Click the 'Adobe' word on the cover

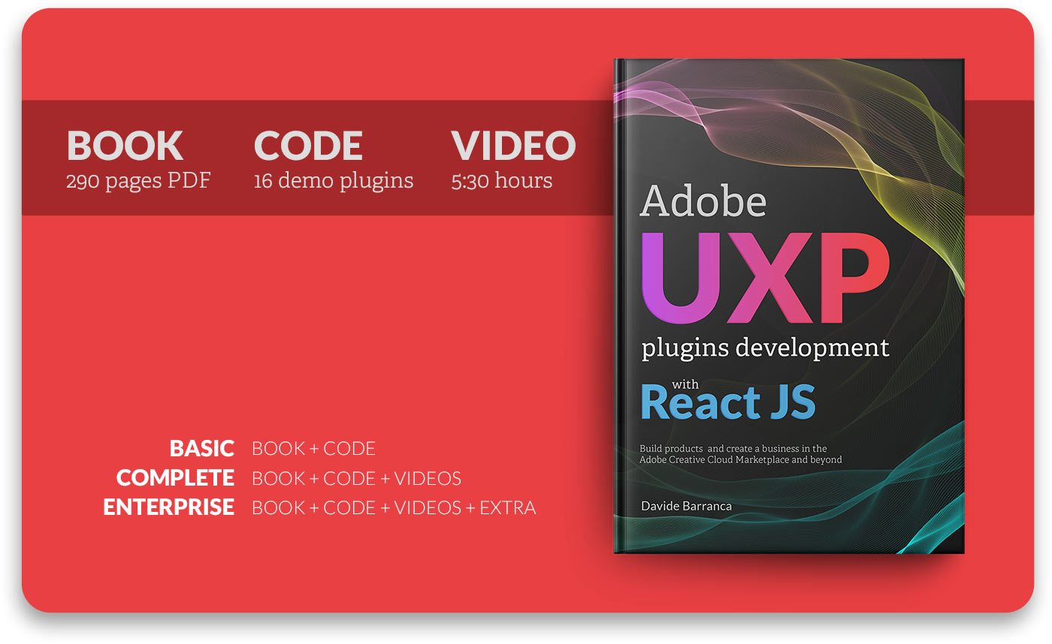pyautogui.click(x=703, y=201)
